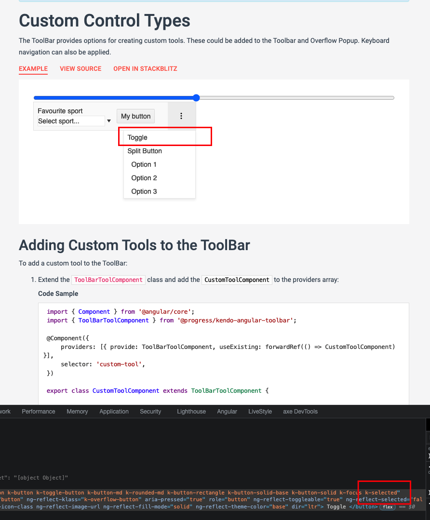Viewport: 430px width, 520px height.
Task: Switch to the Memory tab in DevTools
Action: click(77, 412)
